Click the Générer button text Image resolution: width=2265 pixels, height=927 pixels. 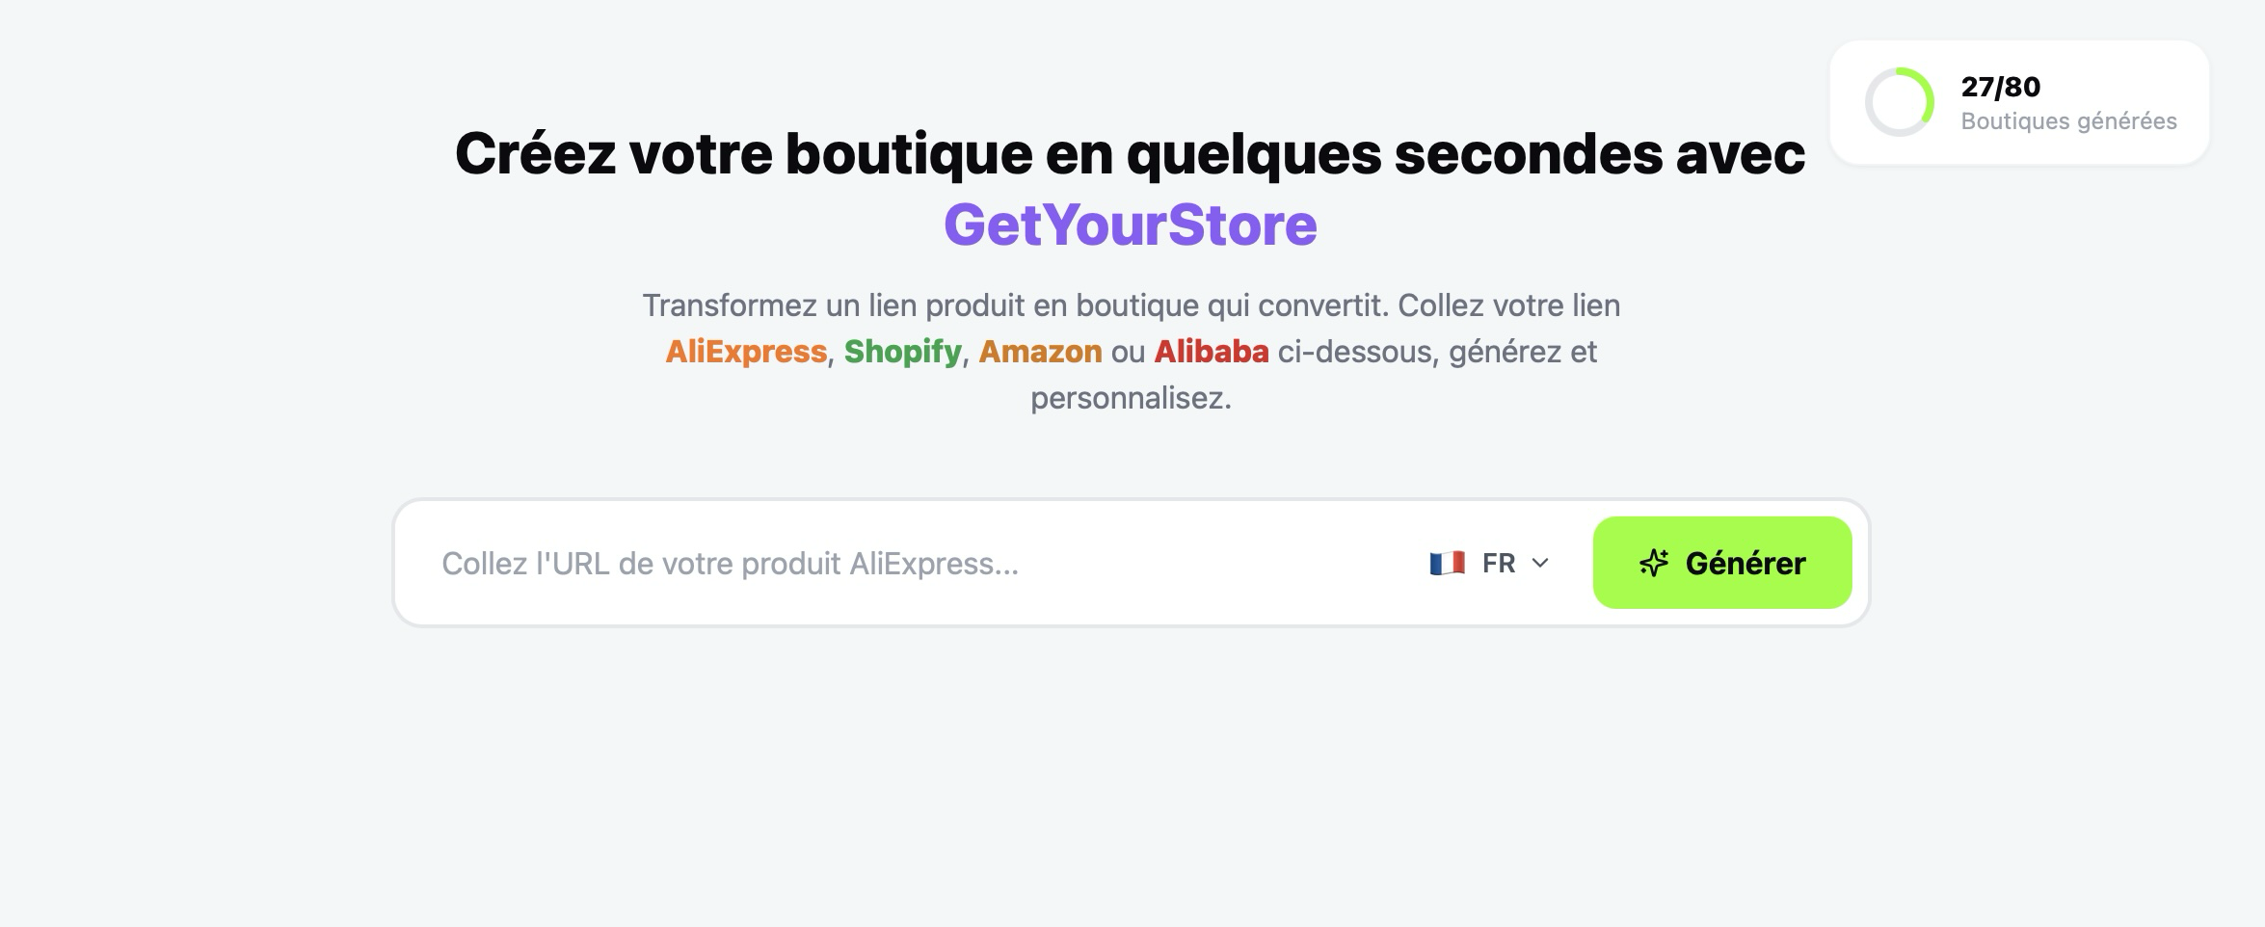click(x=1745, y=563)
